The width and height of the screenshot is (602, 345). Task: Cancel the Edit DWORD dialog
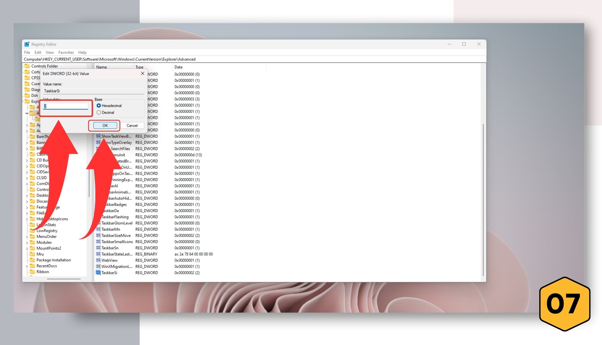tap(132, 125)
